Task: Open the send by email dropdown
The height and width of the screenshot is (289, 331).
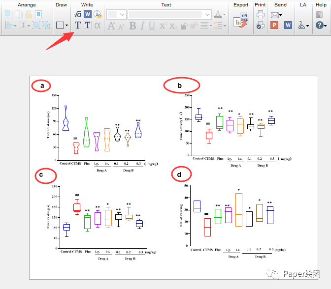Action: coord(276,15)
